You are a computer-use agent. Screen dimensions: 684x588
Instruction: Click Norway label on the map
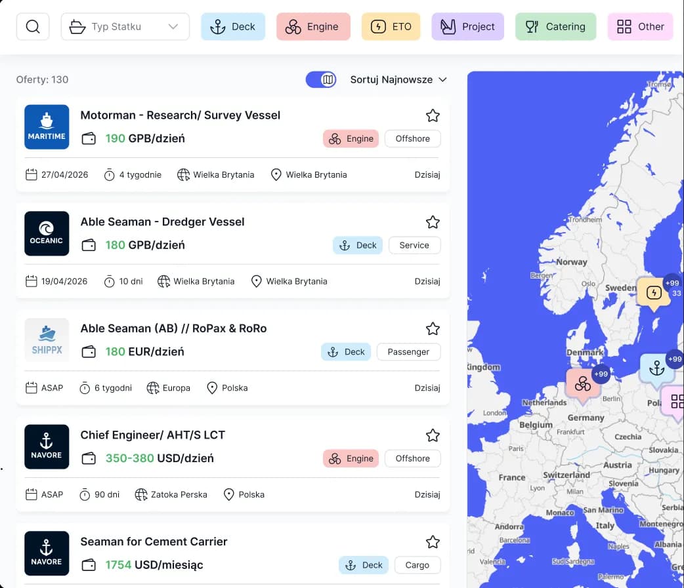point(572,262)
